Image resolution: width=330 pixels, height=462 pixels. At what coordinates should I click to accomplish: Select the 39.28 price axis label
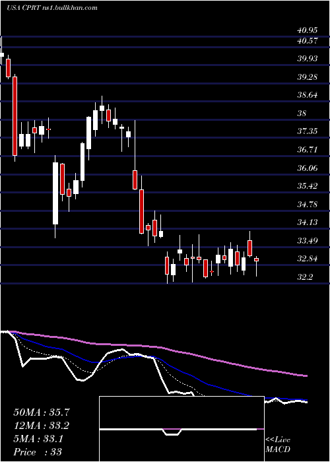pyautogui.click(x=307, y=77)
